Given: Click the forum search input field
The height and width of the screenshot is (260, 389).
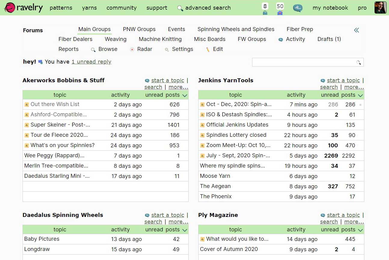Looking at the screenshot, I should point(304,62).
